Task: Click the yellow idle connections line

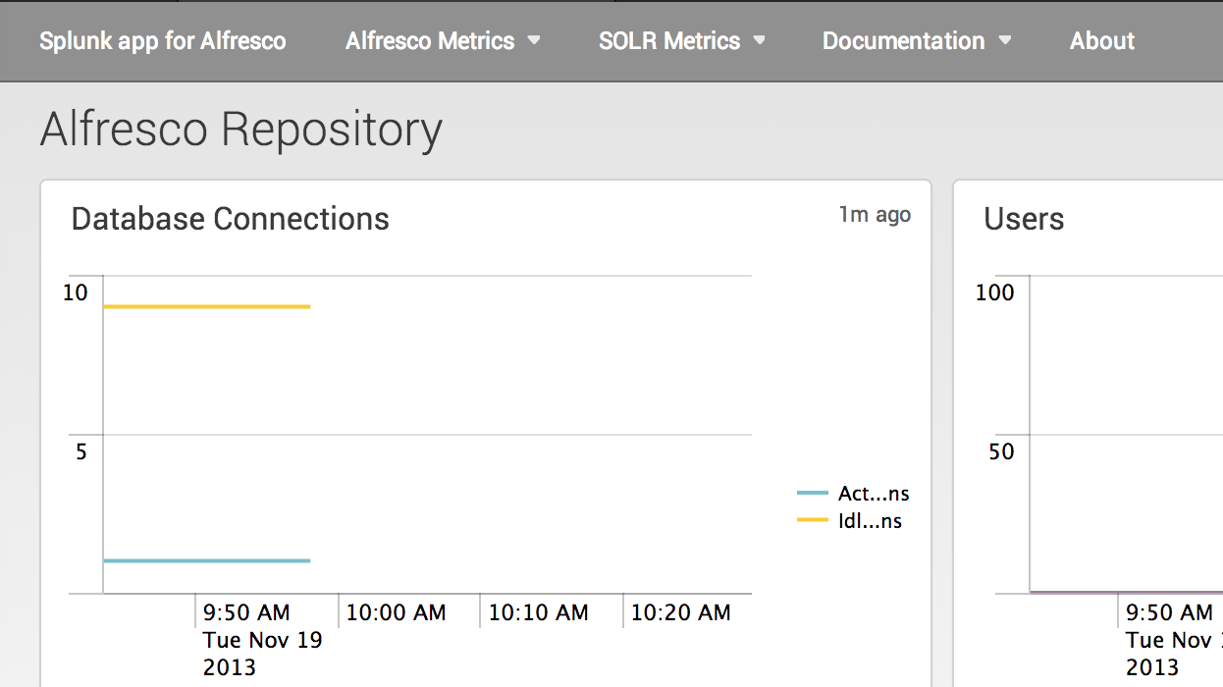Action: coord(206,307)
